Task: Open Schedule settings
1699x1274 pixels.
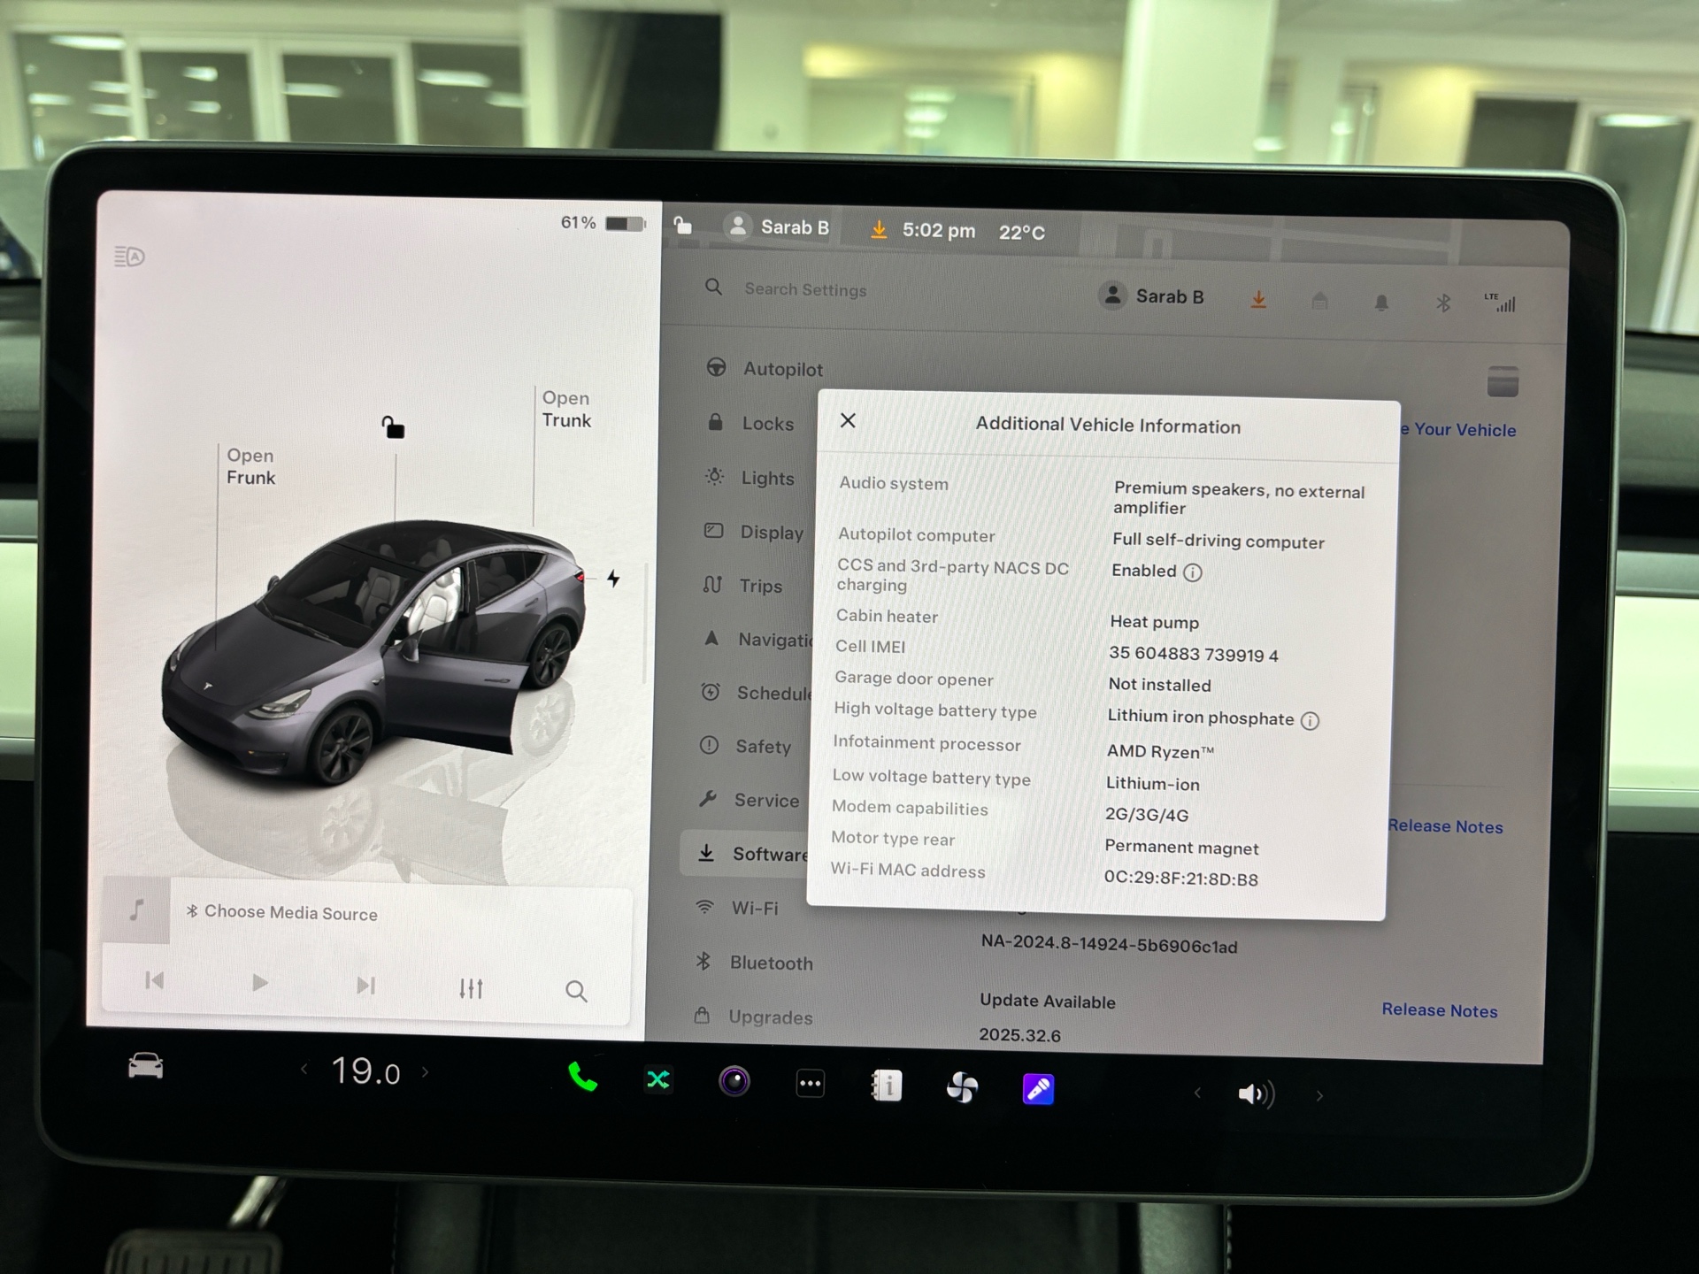Action: pos(755,693)
